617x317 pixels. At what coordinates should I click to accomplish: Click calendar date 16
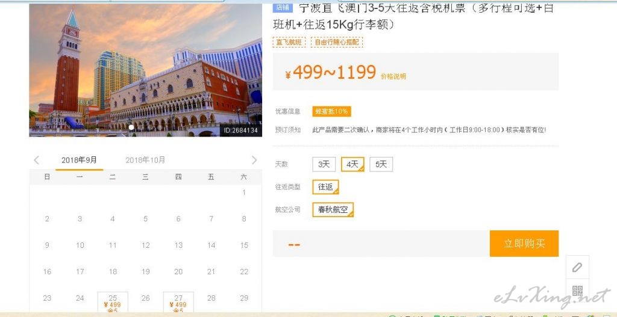[x=47, y=271]
